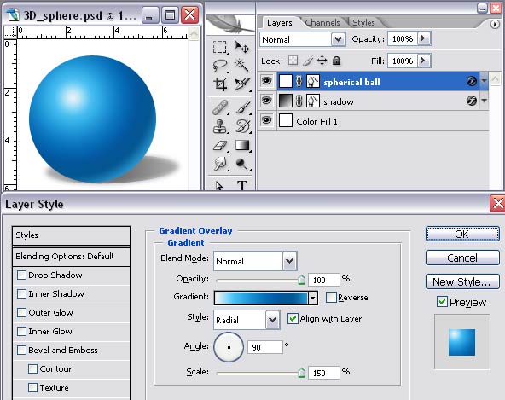Click the gradient Opacity slider handle
This screenshot has height=400, width=505.
(301, 281)
